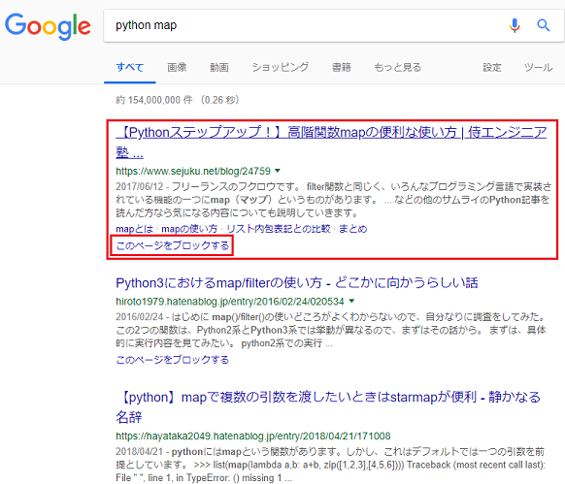
Task: Click the Google logo
Action: [48, 26]
